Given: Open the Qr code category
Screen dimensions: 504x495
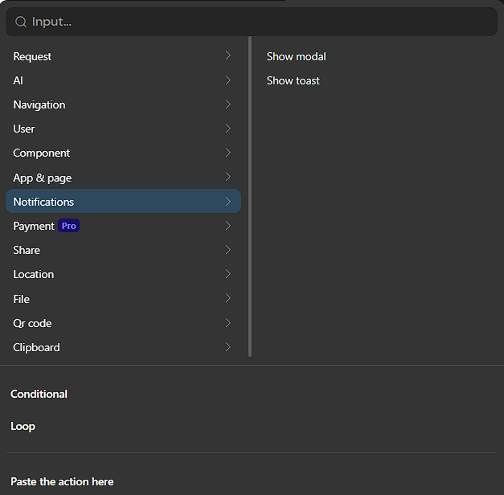Looking at the screenshot, I should click(32, 323).
